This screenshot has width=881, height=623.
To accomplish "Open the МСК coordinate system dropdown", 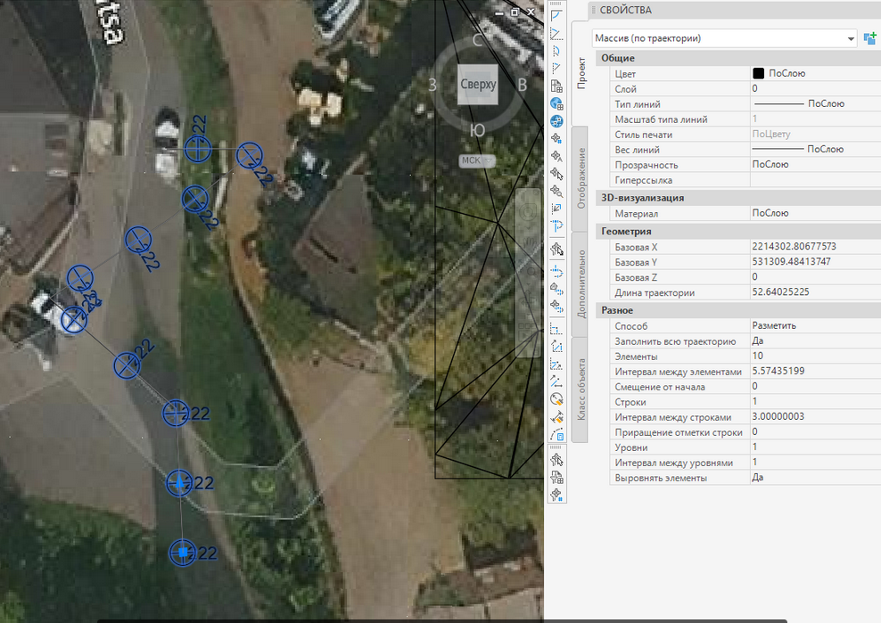I will 476,160.
